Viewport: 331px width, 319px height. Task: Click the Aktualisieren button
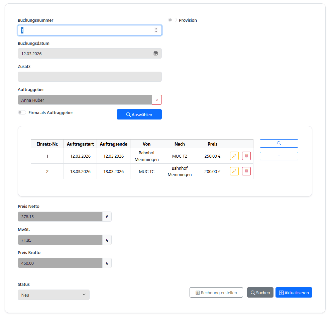point(294,292)
